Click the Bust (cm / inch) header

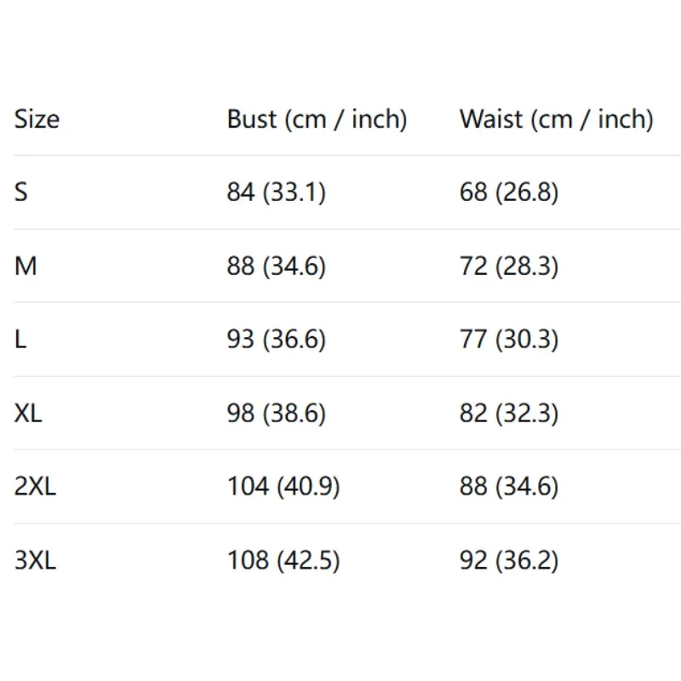click(x=317, y=119)
